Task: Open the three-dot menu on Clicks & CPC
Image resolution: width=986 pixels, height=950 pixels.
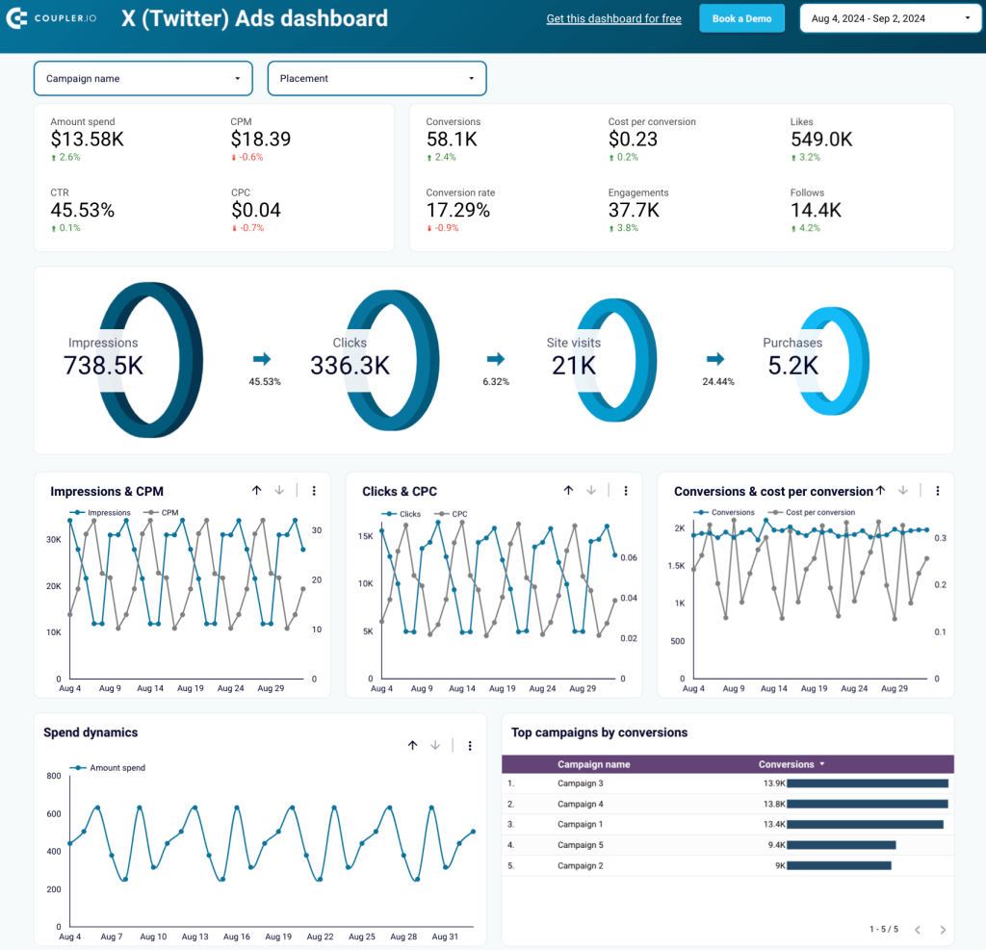Action: point(626,490)
